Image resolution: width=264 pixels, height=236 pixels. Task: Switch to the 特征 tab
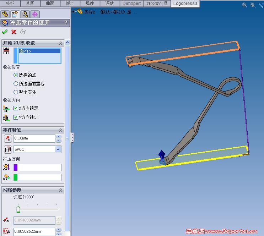click(10, 3)
